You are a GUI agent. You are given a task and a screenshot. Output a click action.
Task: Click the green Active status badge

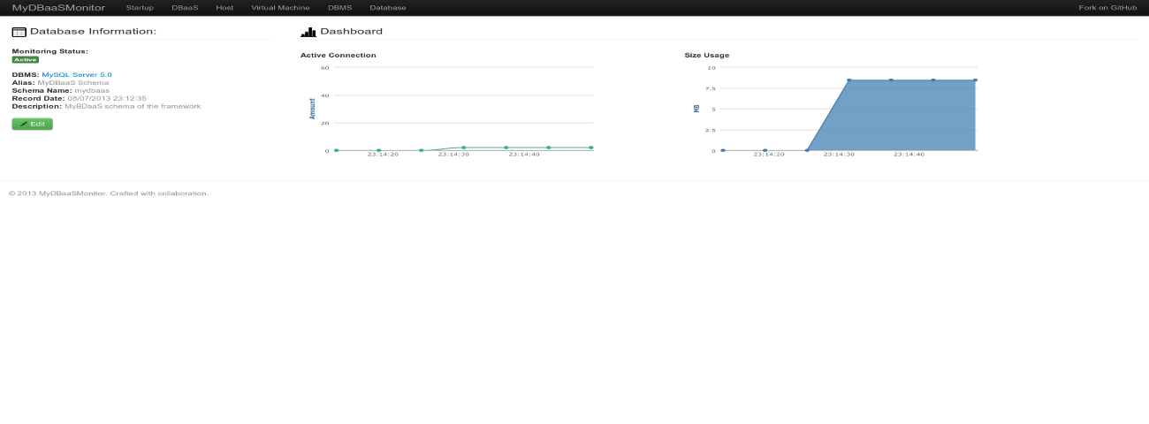[x=25, y=59]
